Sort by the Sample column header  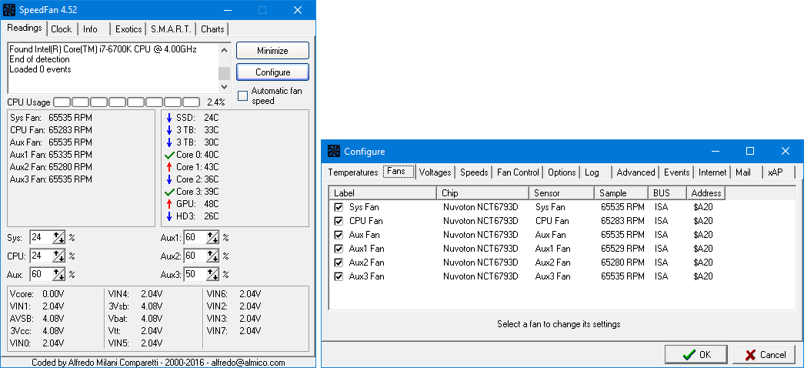621,193
